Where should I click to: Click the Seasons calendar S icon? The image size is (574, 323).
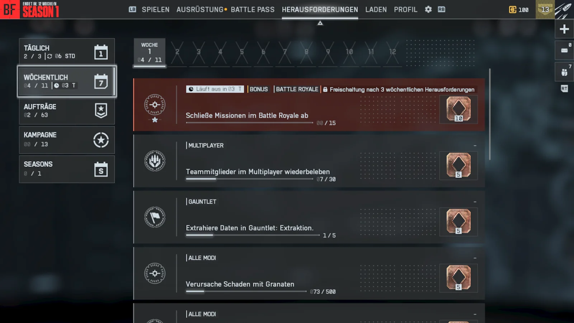(101, 169)
